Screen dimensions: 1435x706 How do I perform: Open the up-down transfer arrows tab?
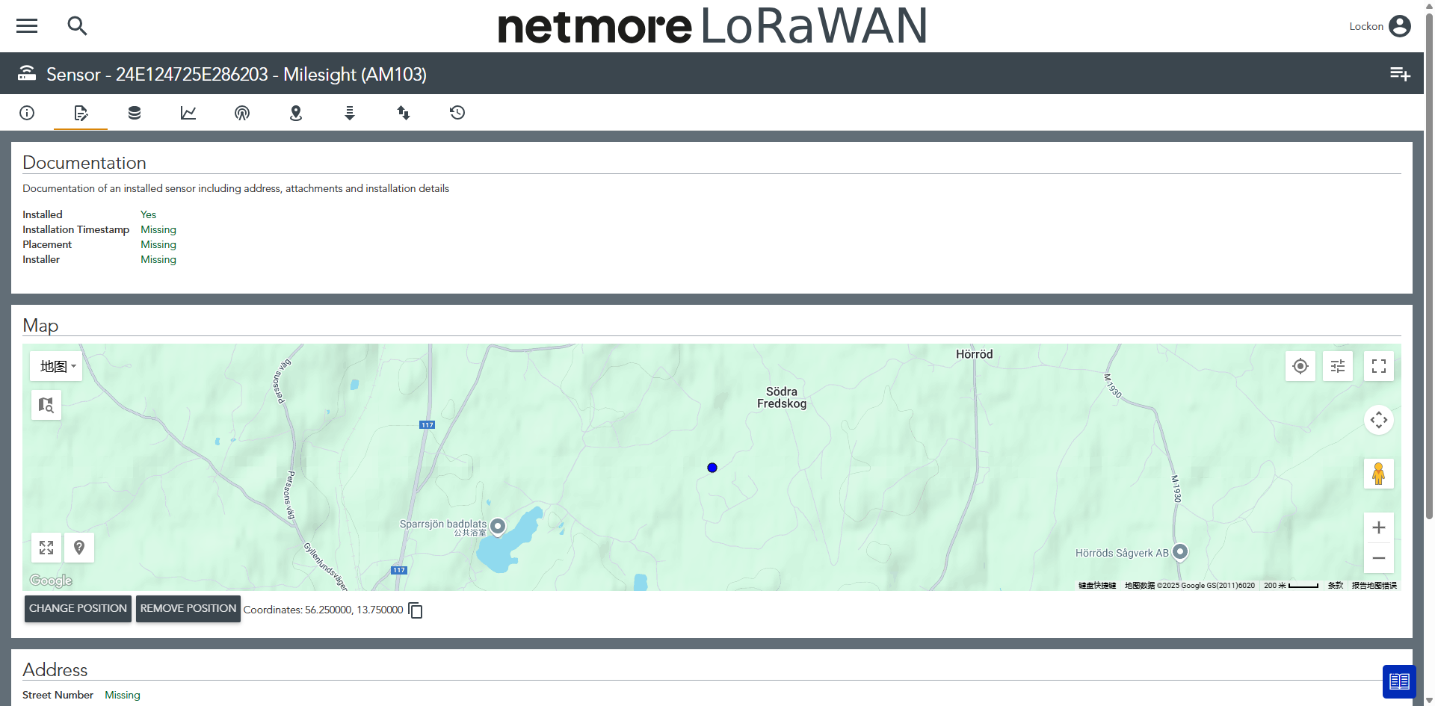(404, 113)
